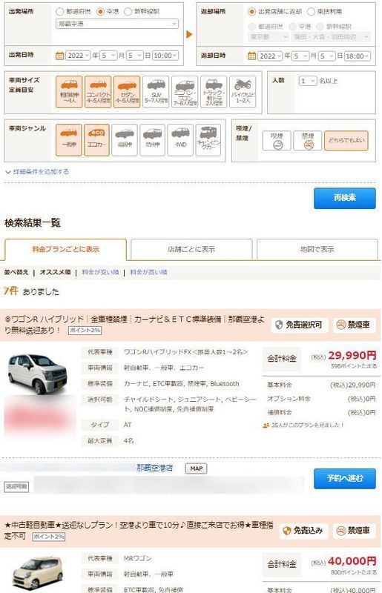Viewport: 382px width, 593px height.
Task: Open the departure time 10:00 dropdown
Action: [165, 56]
